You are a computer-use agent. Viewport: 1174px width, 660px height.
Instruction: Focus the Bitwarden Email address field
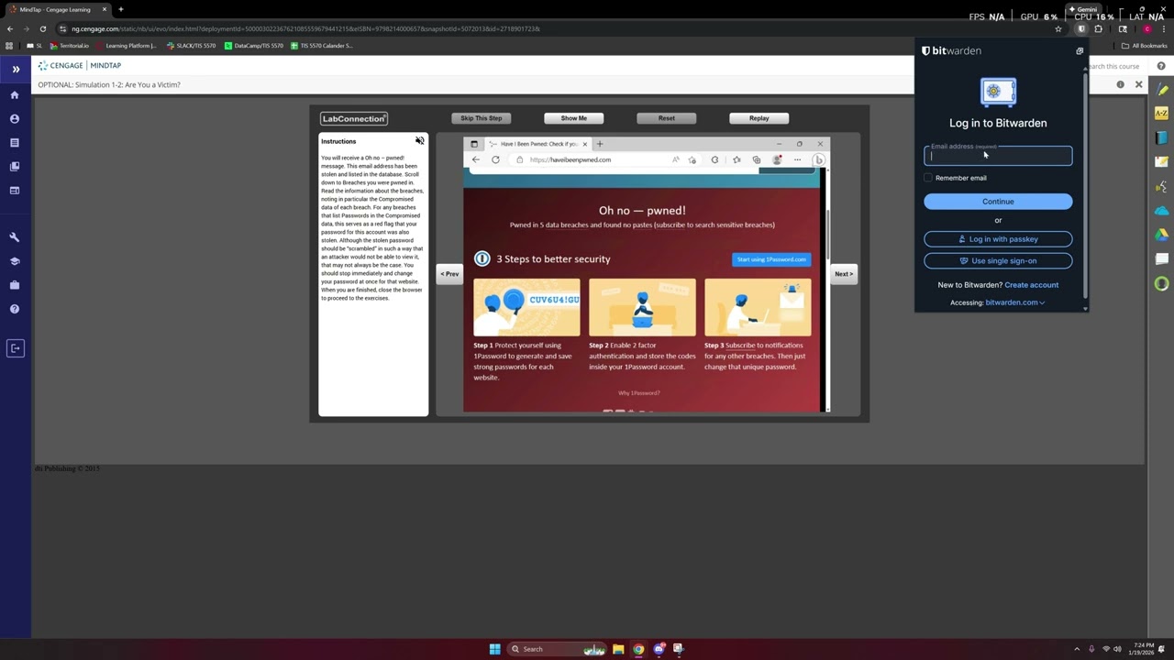click(998, 156)
